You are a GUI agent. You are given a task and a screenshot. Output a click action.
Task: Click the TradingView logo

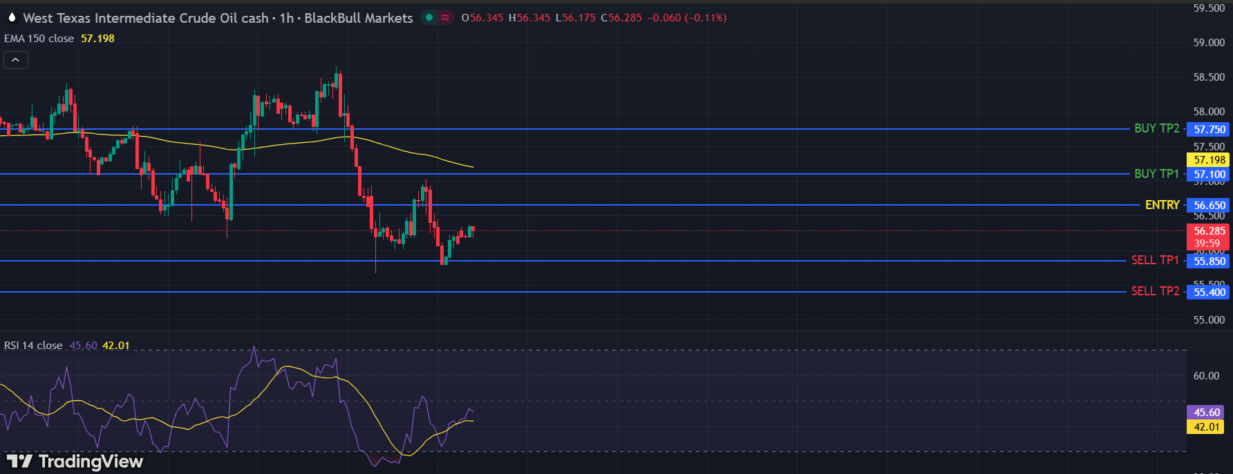75,461
